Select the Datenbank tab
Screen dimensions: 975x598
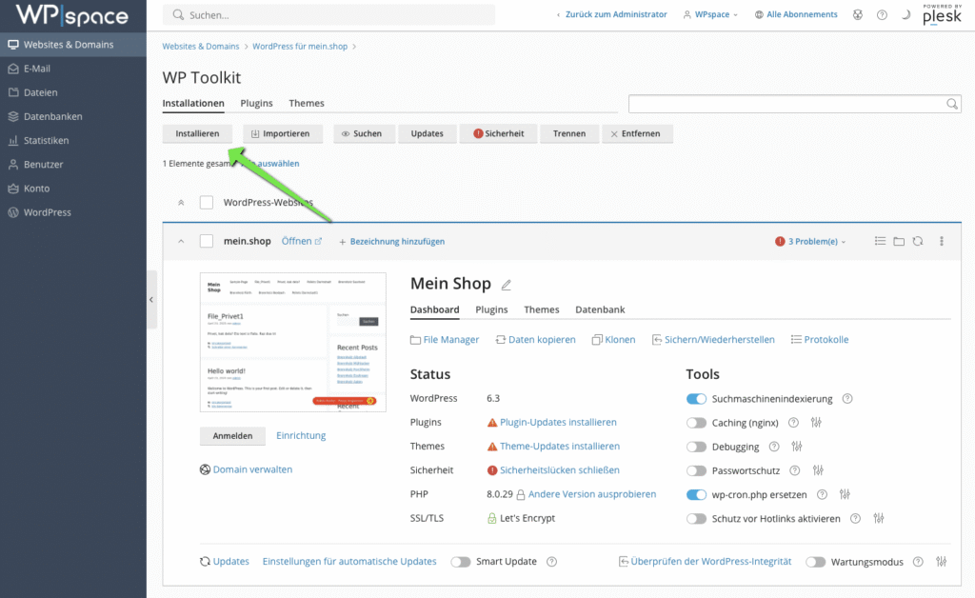600,309
